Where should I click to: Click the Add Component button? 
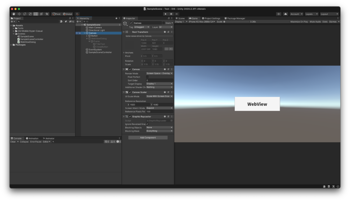[148, 138]
